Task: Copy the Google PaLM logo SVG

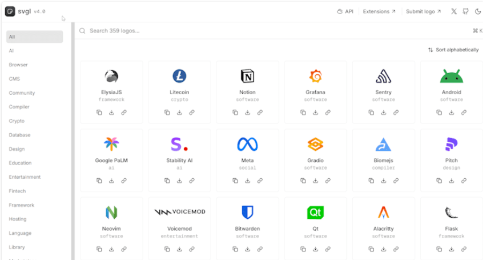Action: pyautogui.click(x=99, y=181)
